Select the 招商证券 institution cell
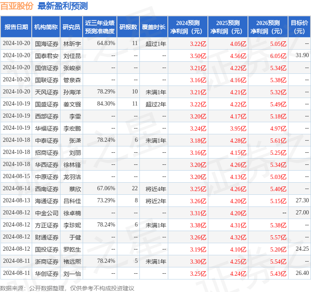 [x=47, y=153]
